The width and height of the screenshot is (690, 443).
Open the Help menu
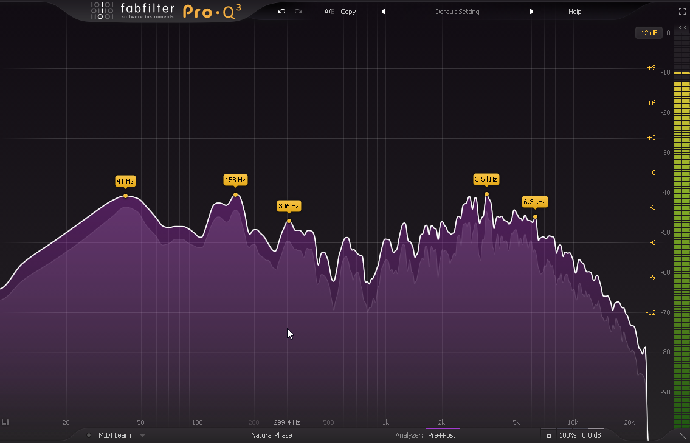coord(574,12)
